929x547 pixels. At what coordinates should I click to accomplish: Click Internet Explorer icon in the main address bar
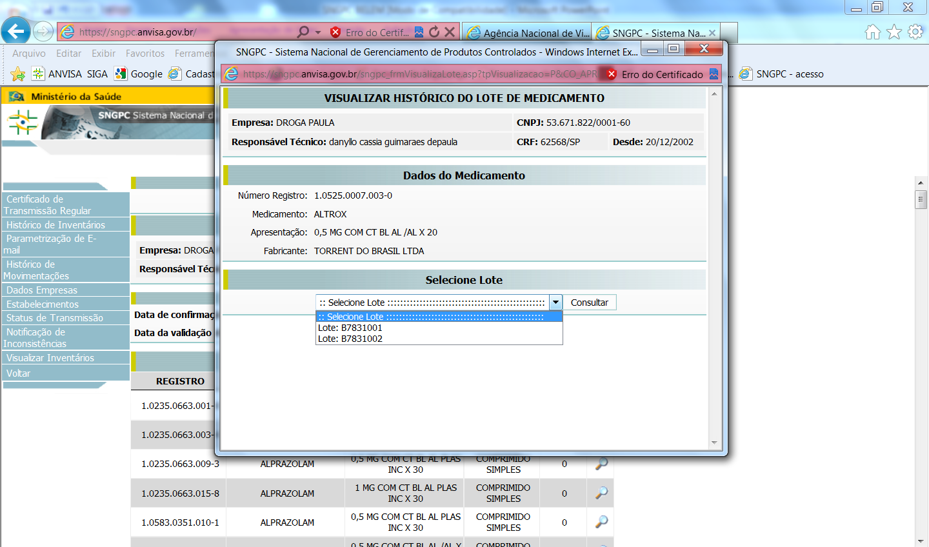tap(66, 32)
